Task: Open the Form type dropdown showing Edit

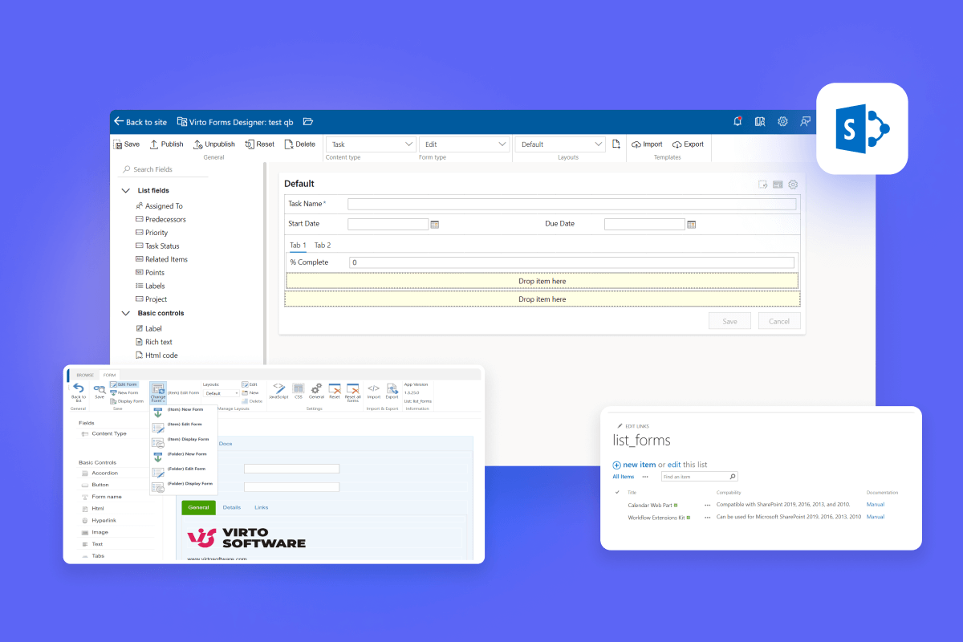Action: click(464, 144)
